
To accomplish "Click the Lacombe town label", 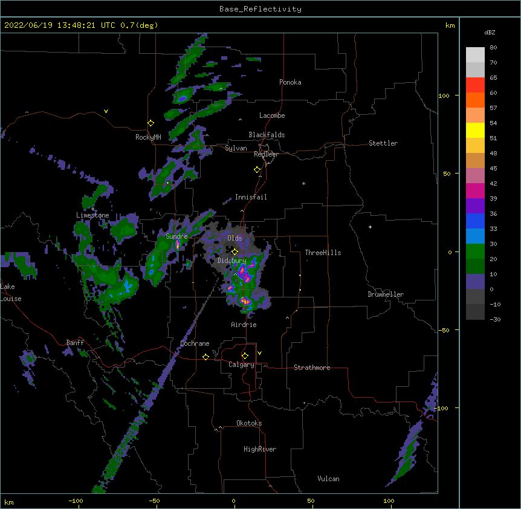I will [x=272, y=115].
